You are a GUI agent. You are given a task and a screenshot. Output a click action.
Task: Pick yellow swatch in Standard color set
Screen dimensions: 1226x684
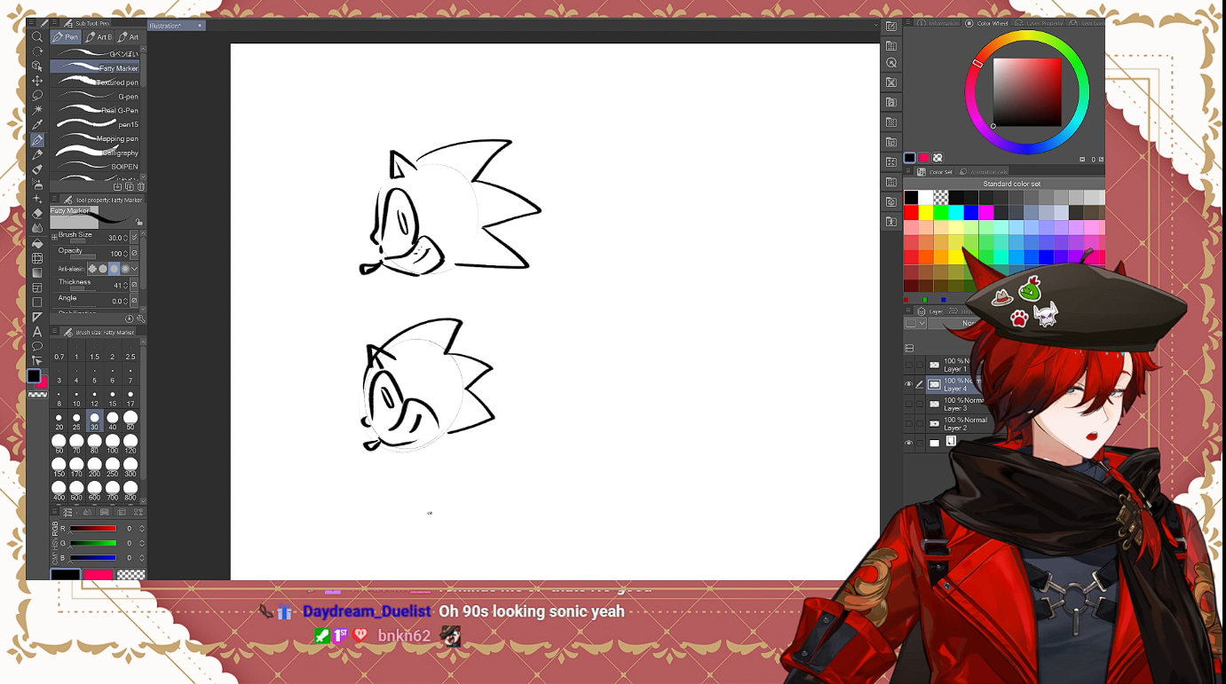926,213
